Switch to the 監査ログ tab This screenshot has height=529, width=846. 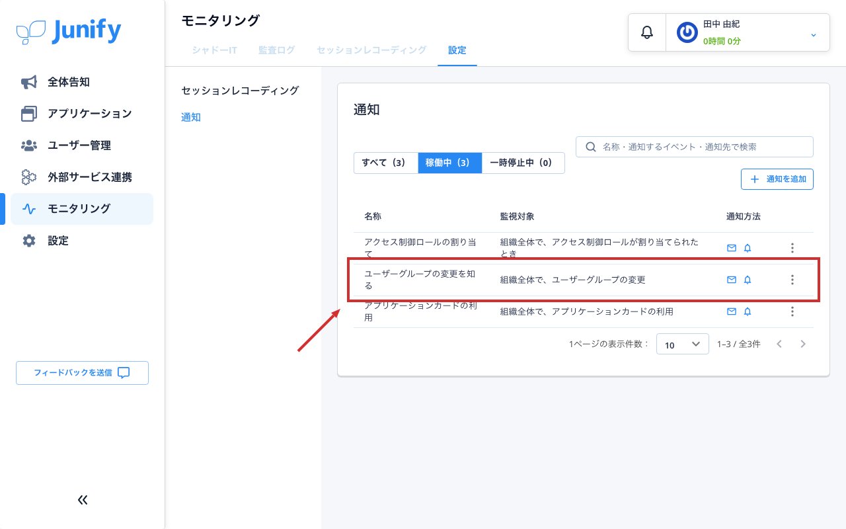tap(277, 50)
